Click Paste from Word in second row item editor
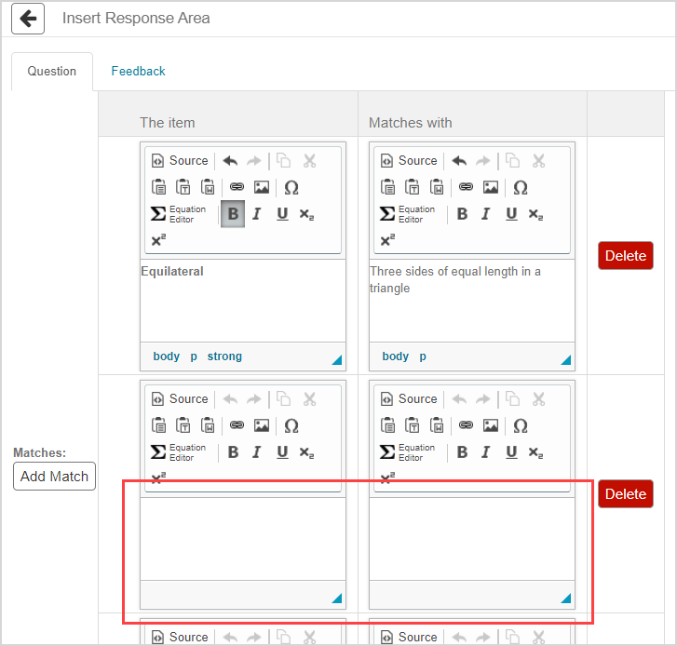 (x=208, y=425)
